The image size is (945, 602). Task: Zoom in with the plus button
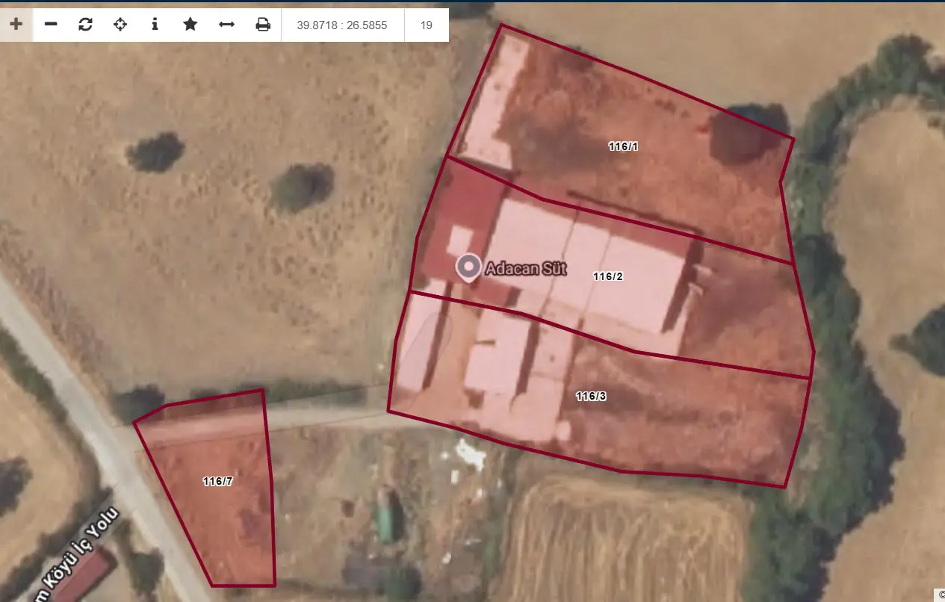(16, 25)
